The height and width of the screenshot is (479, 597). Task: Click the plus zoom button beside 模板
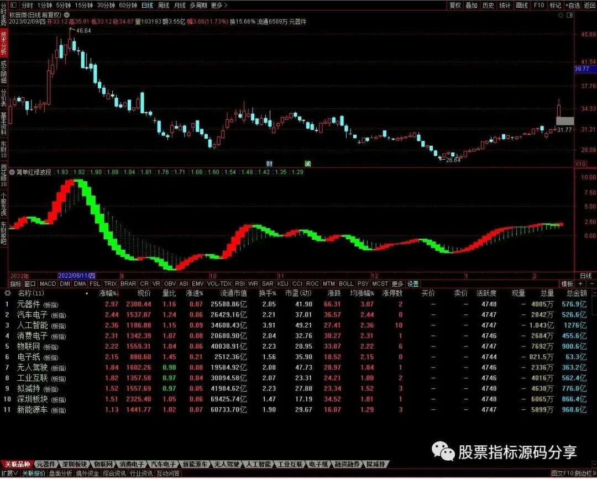tap(580, 284)
